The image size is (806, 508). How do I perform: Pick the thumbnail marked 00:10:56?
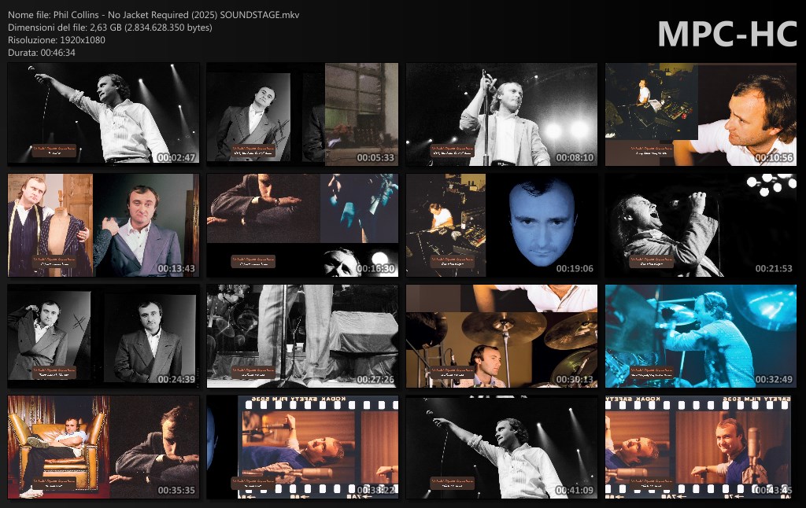(701, 114)
